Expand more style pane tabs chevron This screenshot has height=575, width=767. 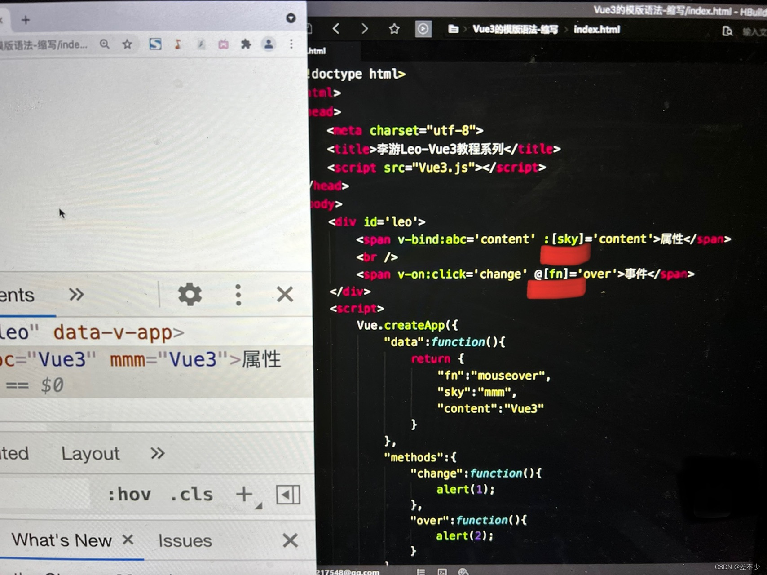click(158, 453)
